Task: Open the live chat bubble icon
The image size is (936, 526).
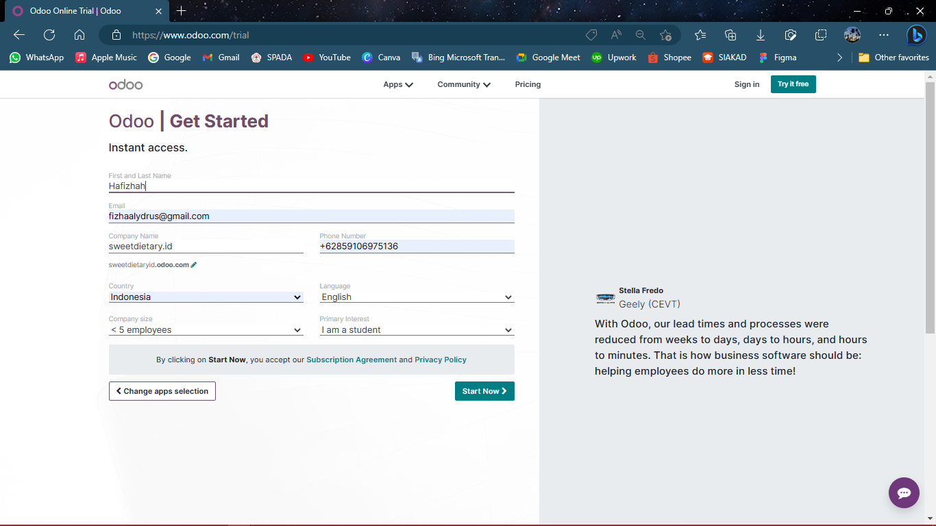Action: tap(904, 492)
